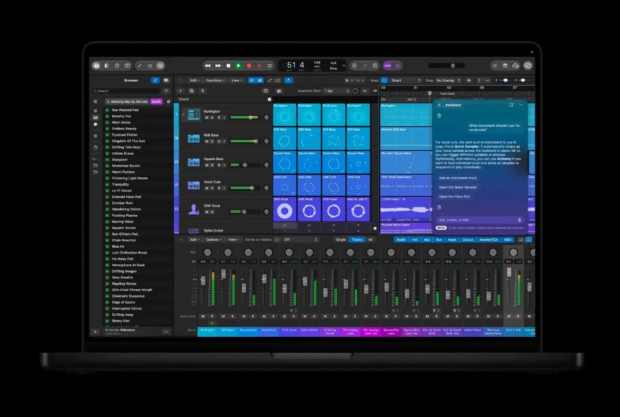Trigger the Max M...ook 01 loop cell

coord(358,209)
